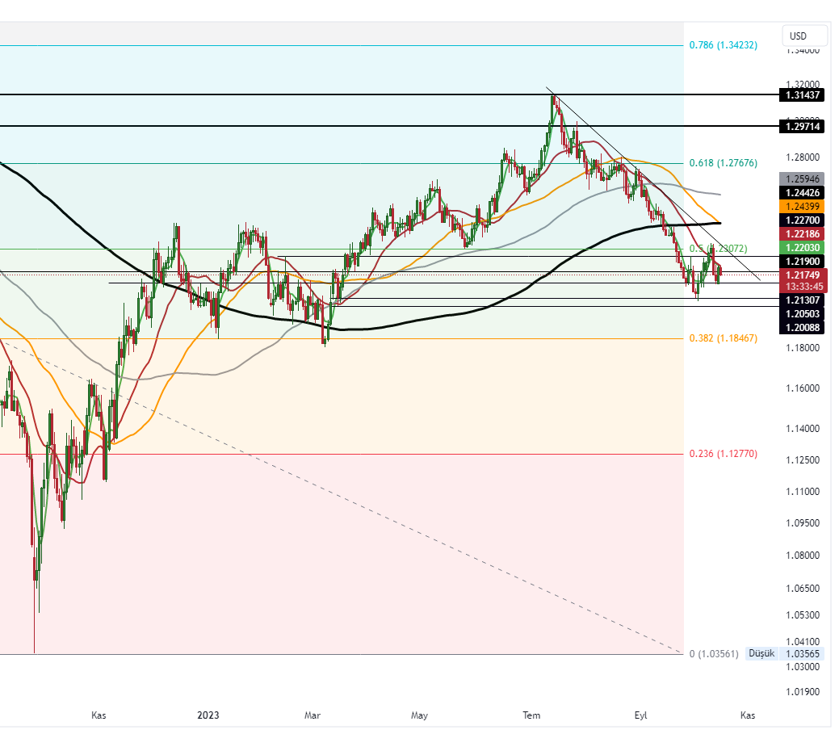Select the black 1.31437 resistance price label
Viewport: 839px width, 755px height.
click(x=803, y=95)
